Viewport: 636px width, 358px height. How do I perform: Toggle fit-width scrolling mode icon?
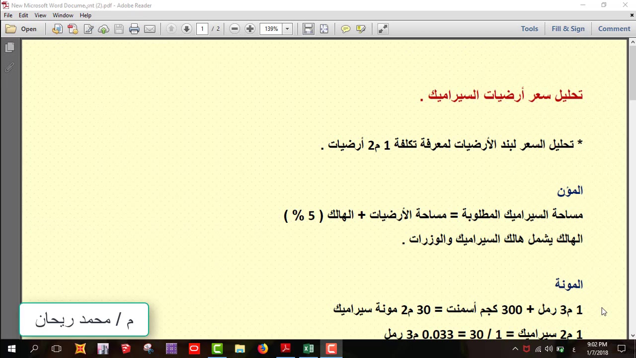click(x=309, y=29)
